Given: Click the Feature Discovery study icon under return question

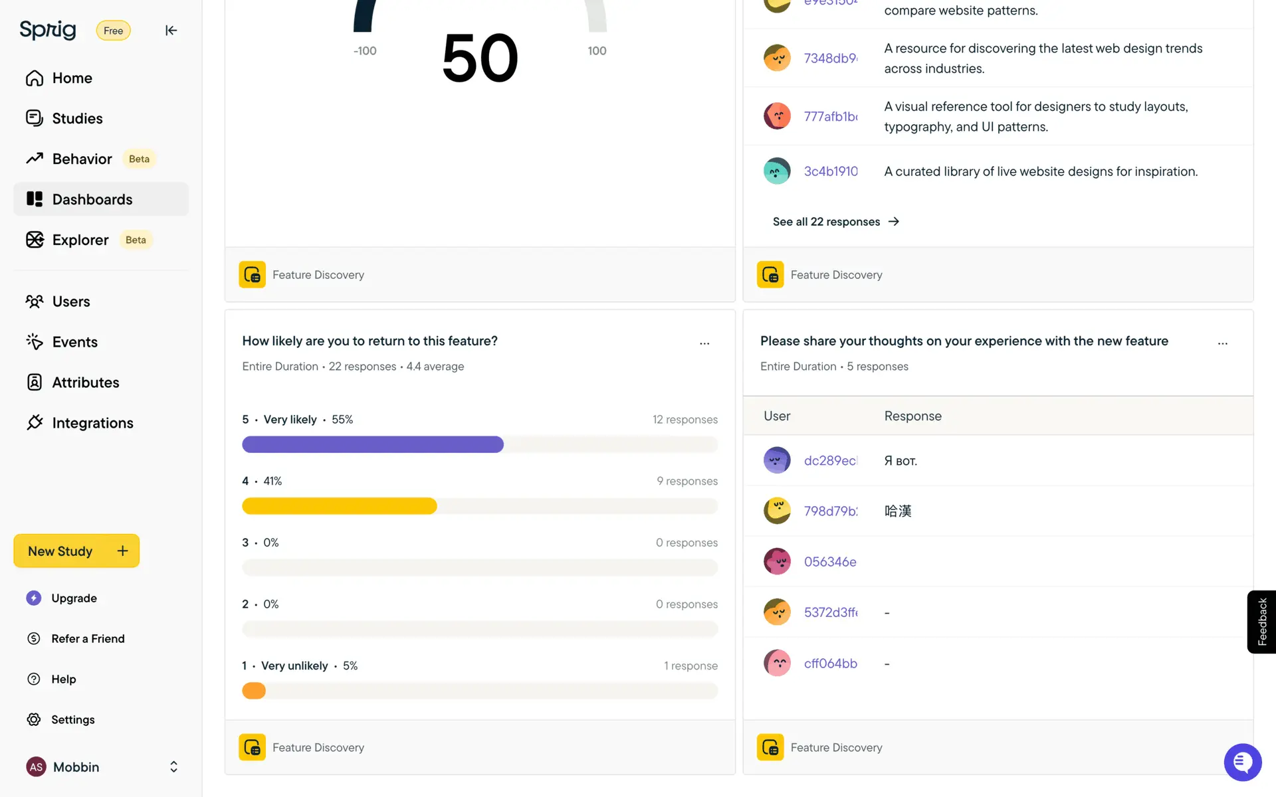Looking at the screenshot, I should coord(252,747).
